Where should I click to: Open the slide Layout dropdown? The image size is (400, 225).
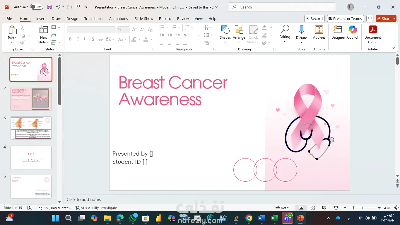tap(56, 28)
